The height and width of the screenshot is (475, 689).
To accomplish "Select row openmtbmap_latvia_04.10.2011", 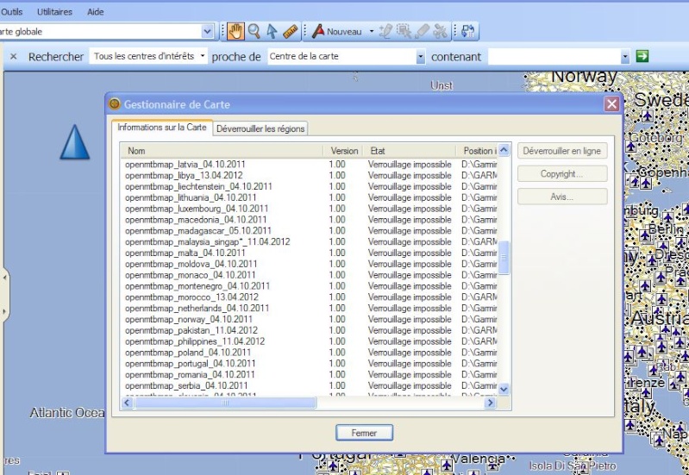I will tap(310, 165).
